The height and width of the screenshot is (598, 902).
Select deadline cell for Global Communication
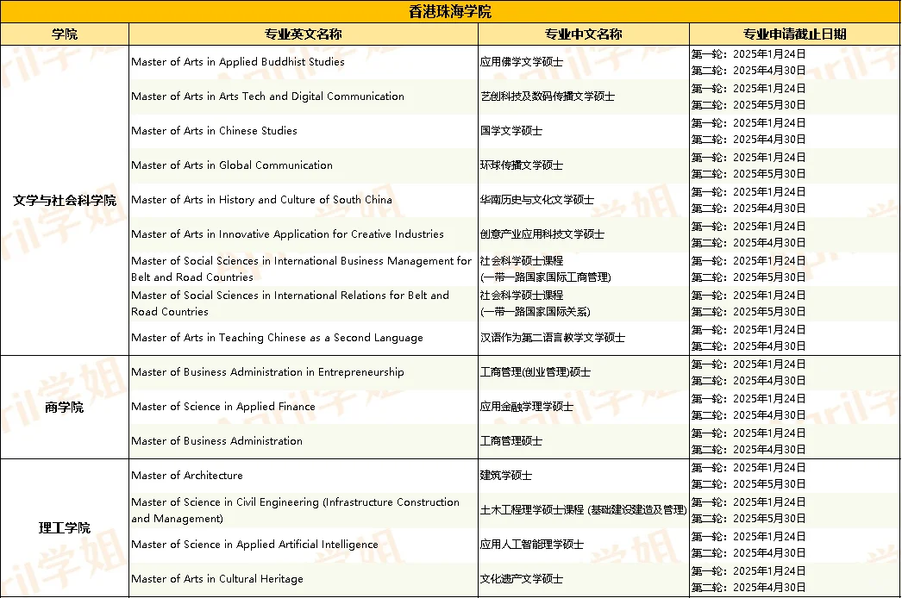[794, 165]
